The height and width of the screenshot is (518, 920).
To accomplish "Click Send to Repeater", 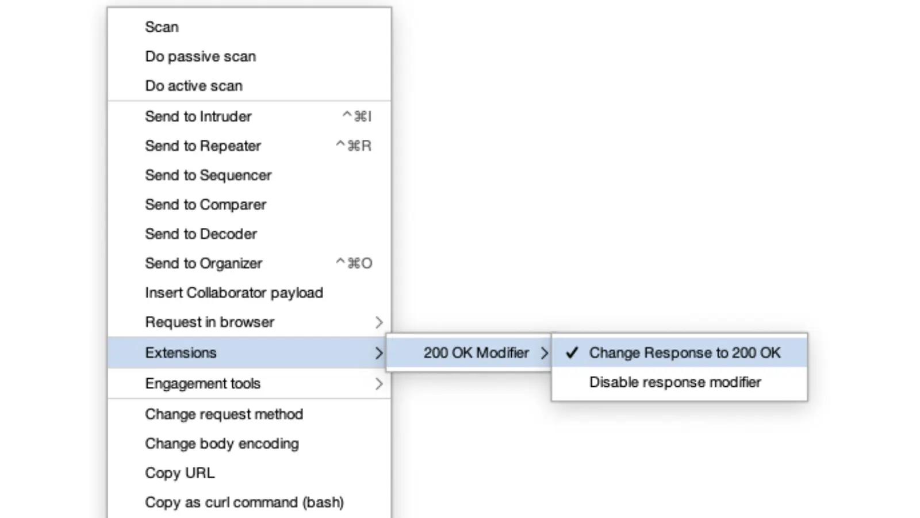I will (x=203, y=146).
